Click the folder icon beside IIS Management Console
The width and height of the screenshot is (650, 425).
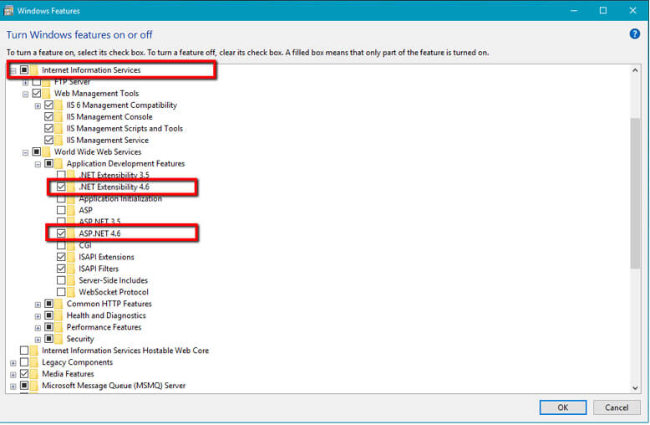59,117
